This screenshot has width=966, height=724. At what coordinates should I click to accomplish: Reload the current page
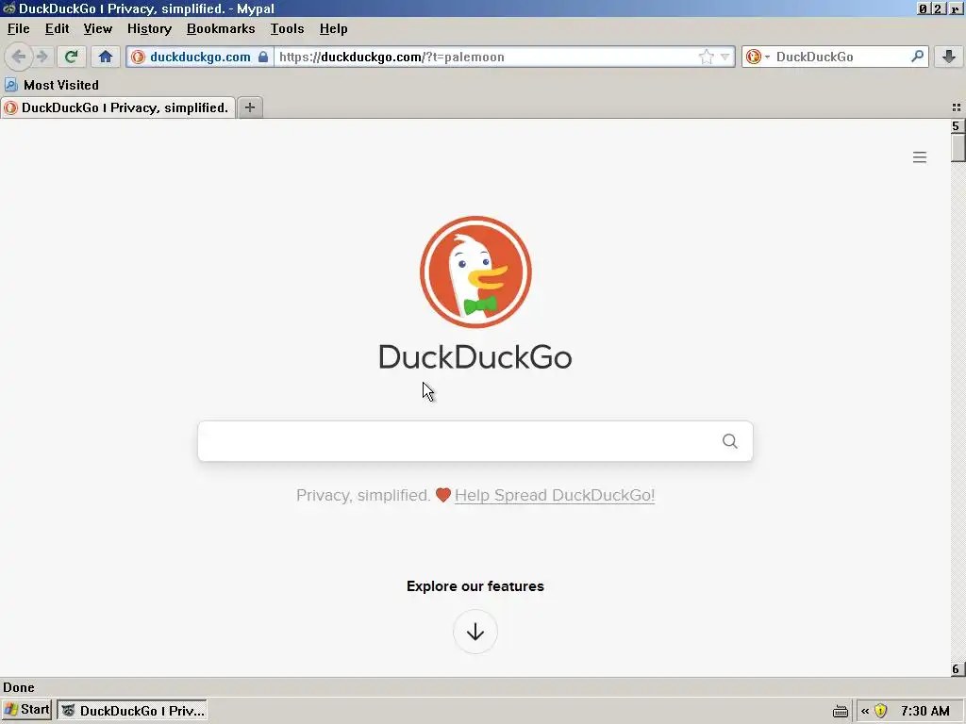pos(71,57)
